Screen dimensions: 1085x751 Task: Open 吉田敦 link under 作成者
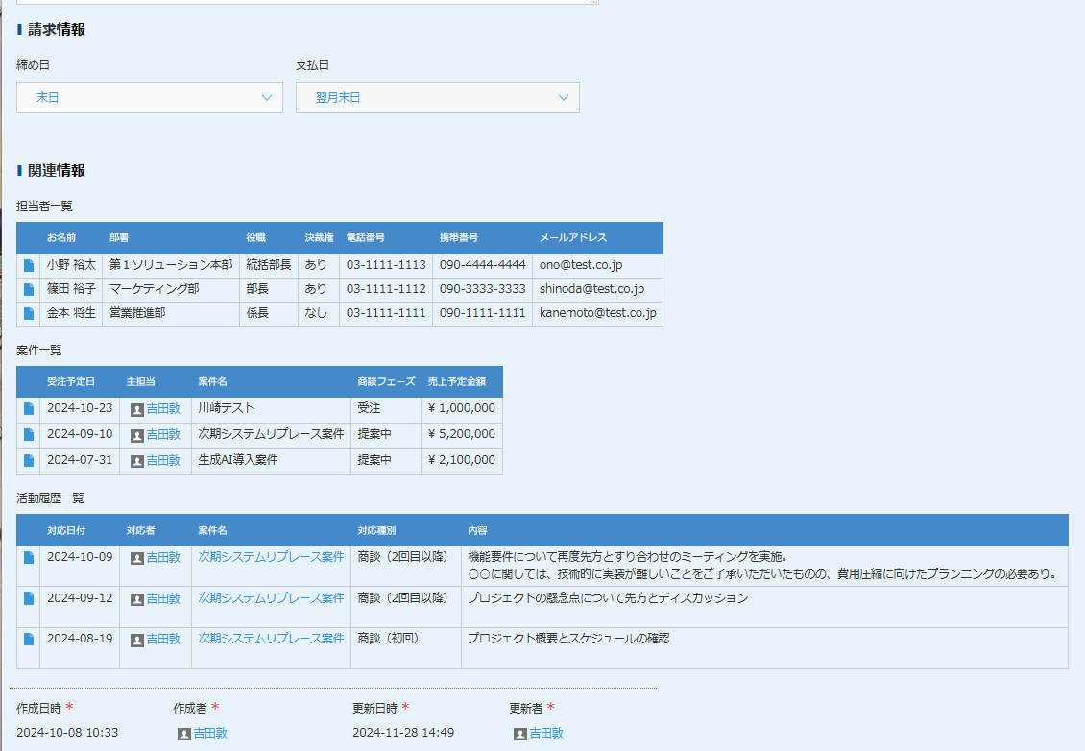(x=210, y=733)
